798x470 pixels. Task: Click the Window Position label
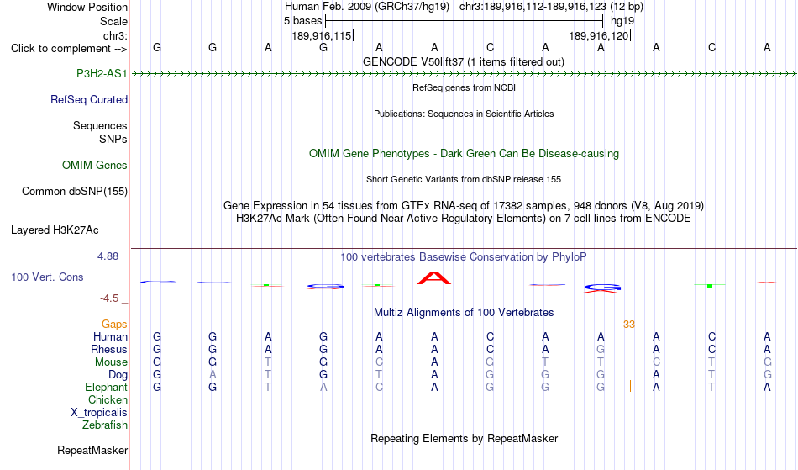tap(87, 7)
